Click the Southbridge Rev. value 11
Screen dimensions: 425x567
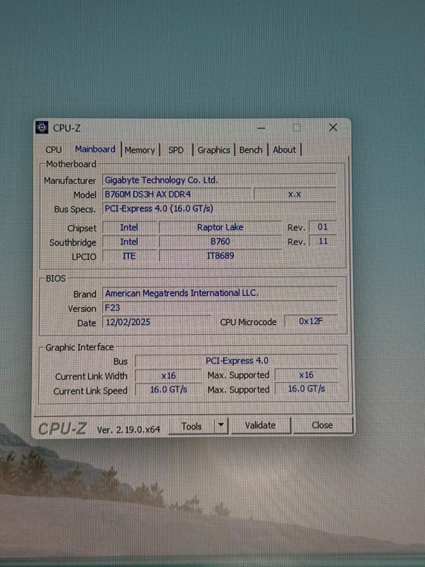click(323, 241)
